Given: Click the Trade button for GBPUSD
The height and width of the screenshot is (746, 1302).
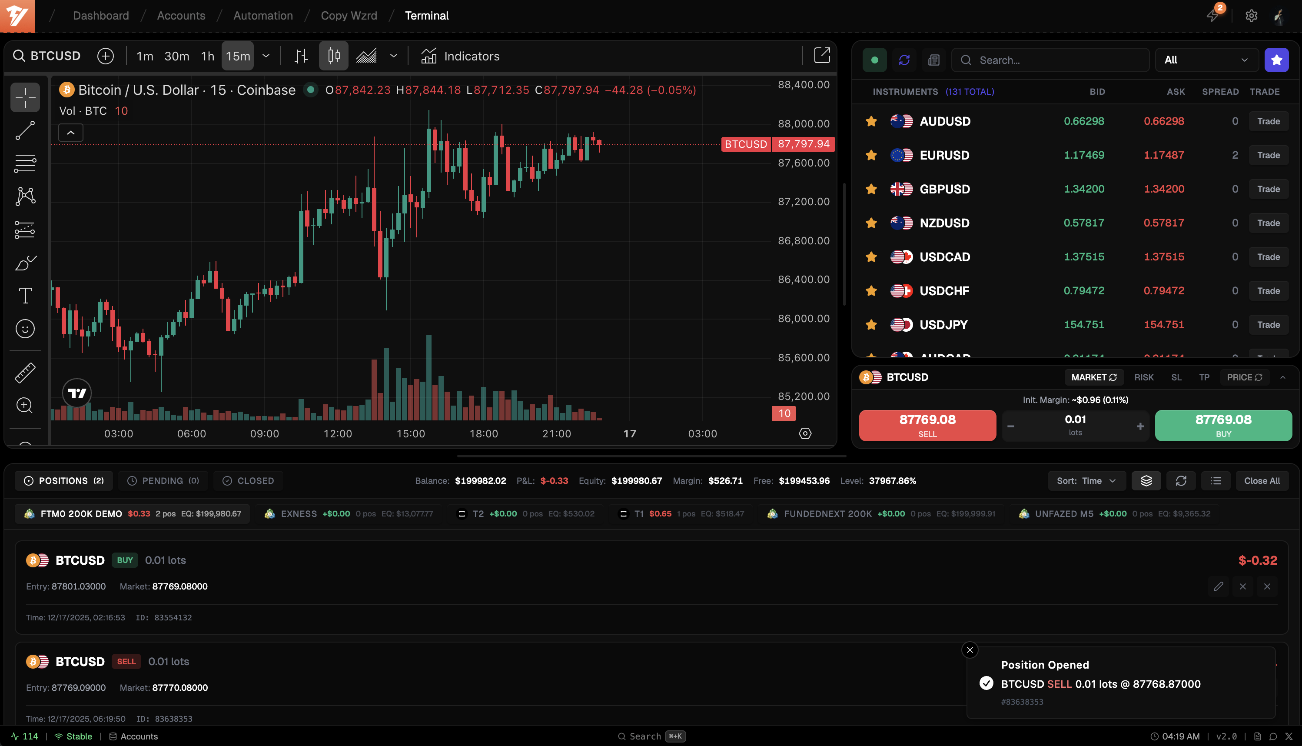Looking at the screenshot, I should (1268, 189).
